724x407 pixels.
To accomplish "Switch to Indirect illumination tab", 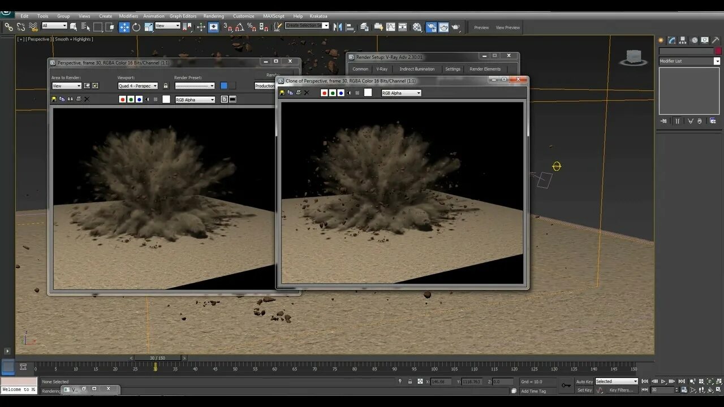I will [x=417, y=69].
